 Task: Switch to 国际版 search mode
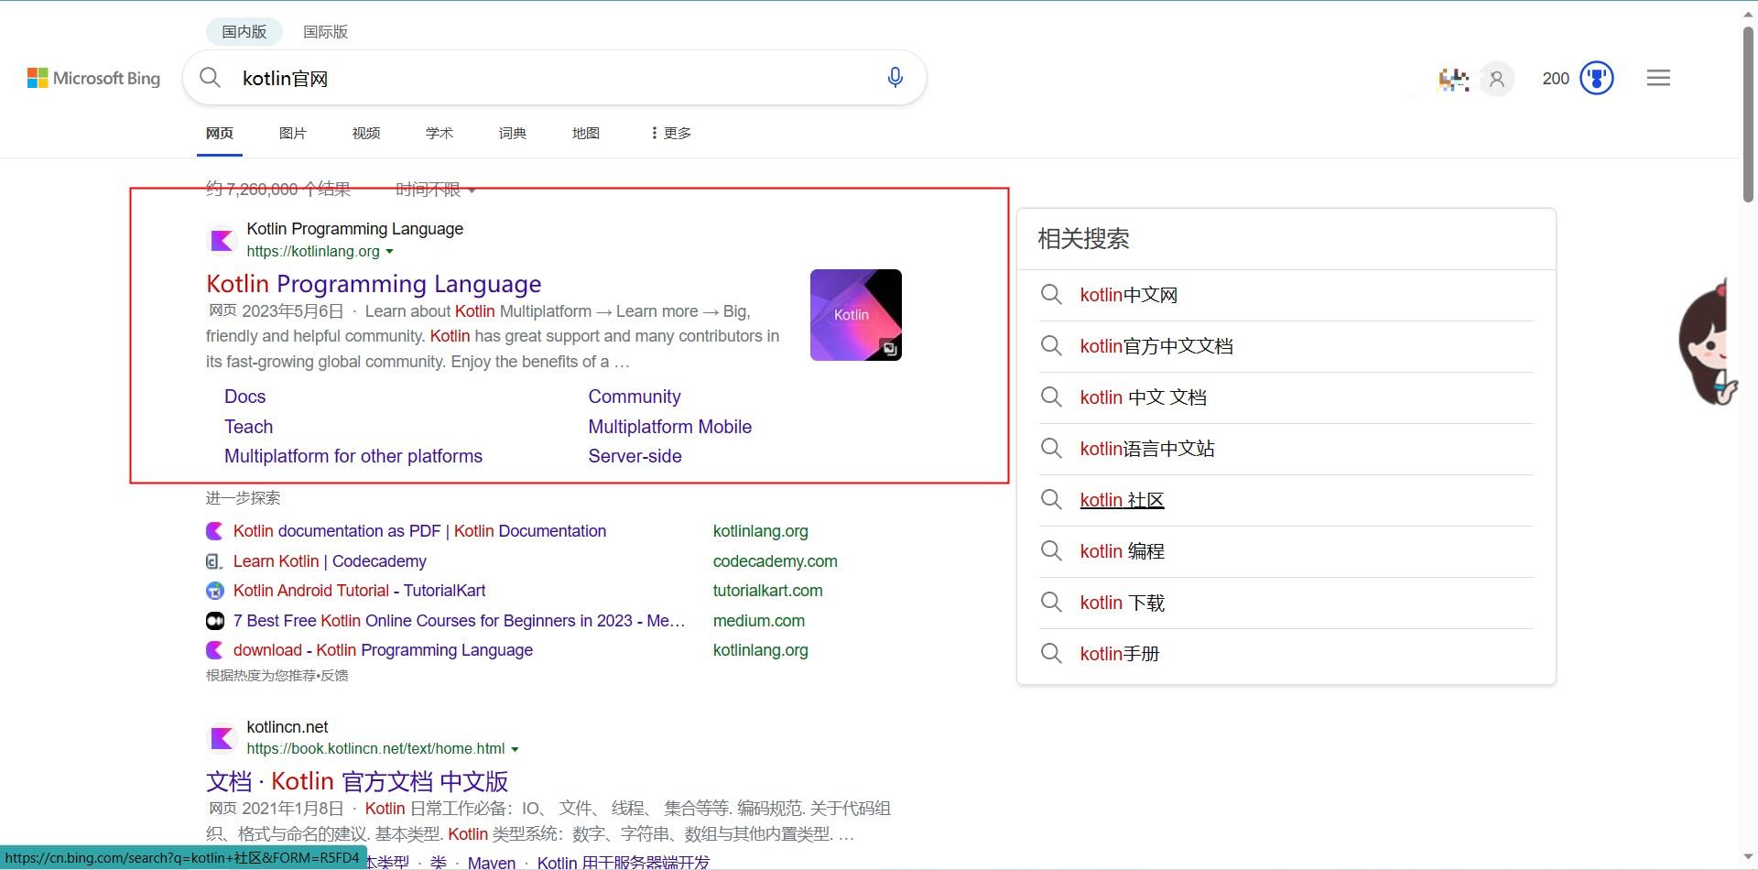(x=325, y=31)
